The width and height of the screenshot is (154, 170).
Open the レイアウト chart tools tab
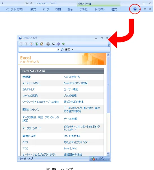point(100,9)
